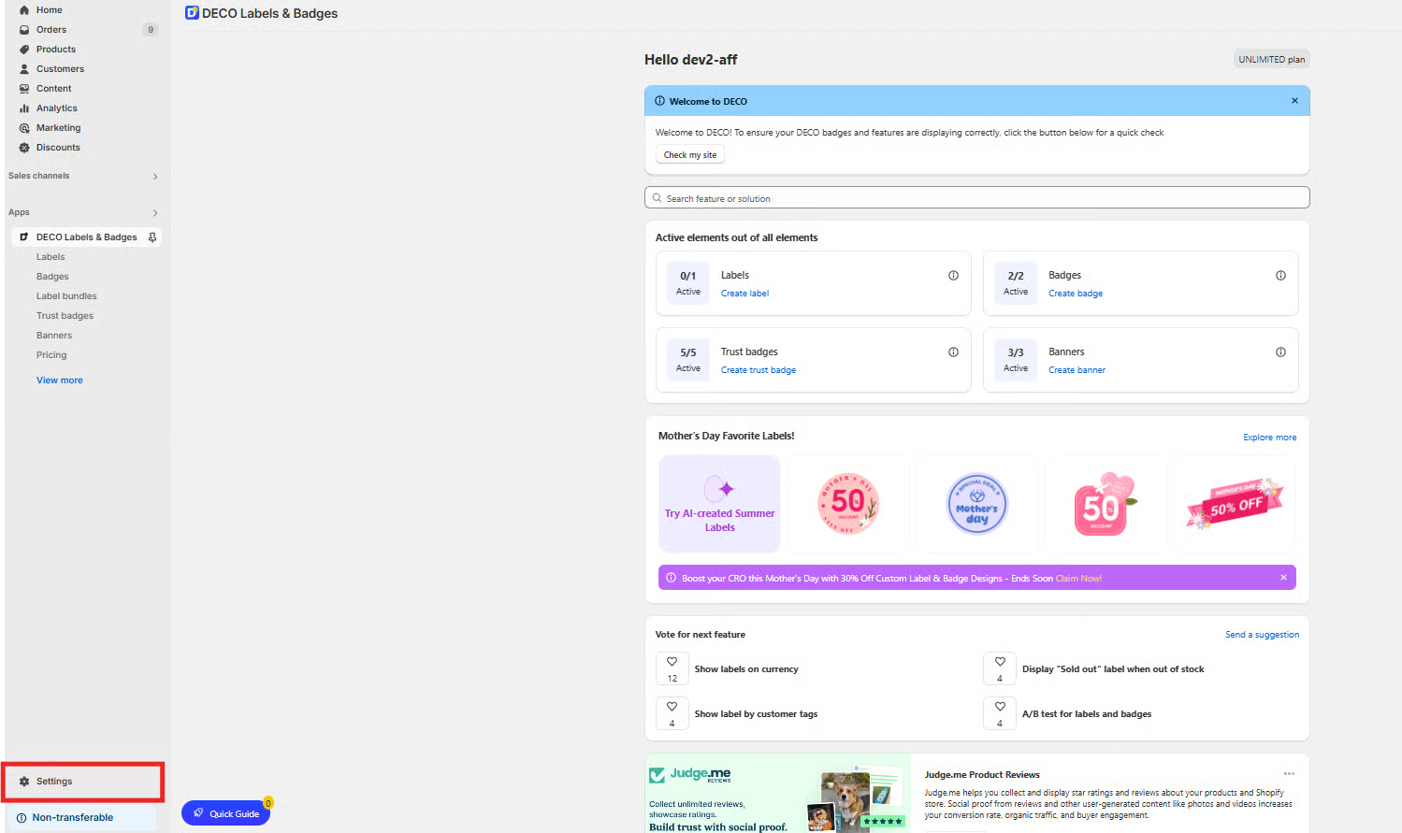Click the Create trust badge link
This screenshot has width=1402, height=833.
tap(758, 370)
